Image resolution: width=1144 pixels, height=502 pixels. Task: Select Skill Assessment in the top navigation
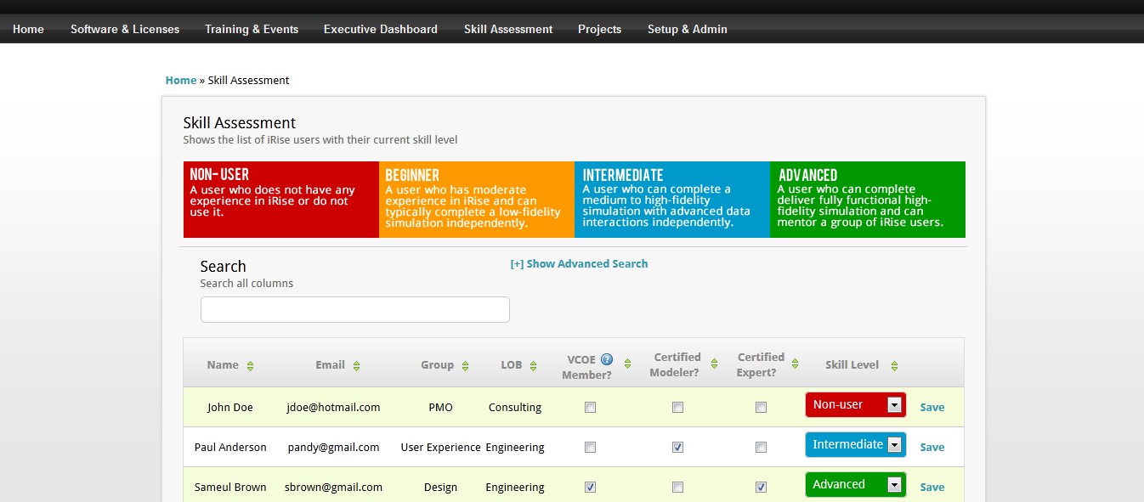pyautogui.click(x=508, y=29)
